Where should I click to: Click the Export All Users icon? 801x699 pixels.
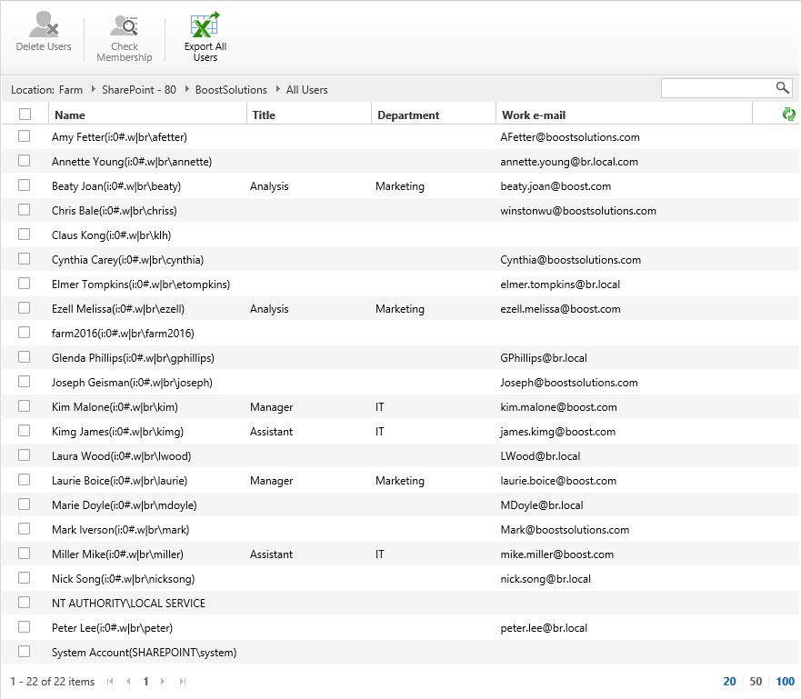205,25
